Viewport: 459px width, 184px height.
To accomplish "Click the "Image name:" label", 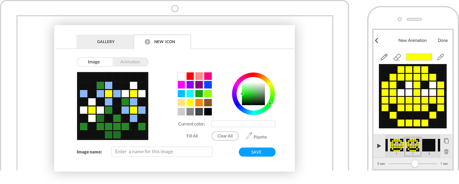I will [x=89, y=152].
